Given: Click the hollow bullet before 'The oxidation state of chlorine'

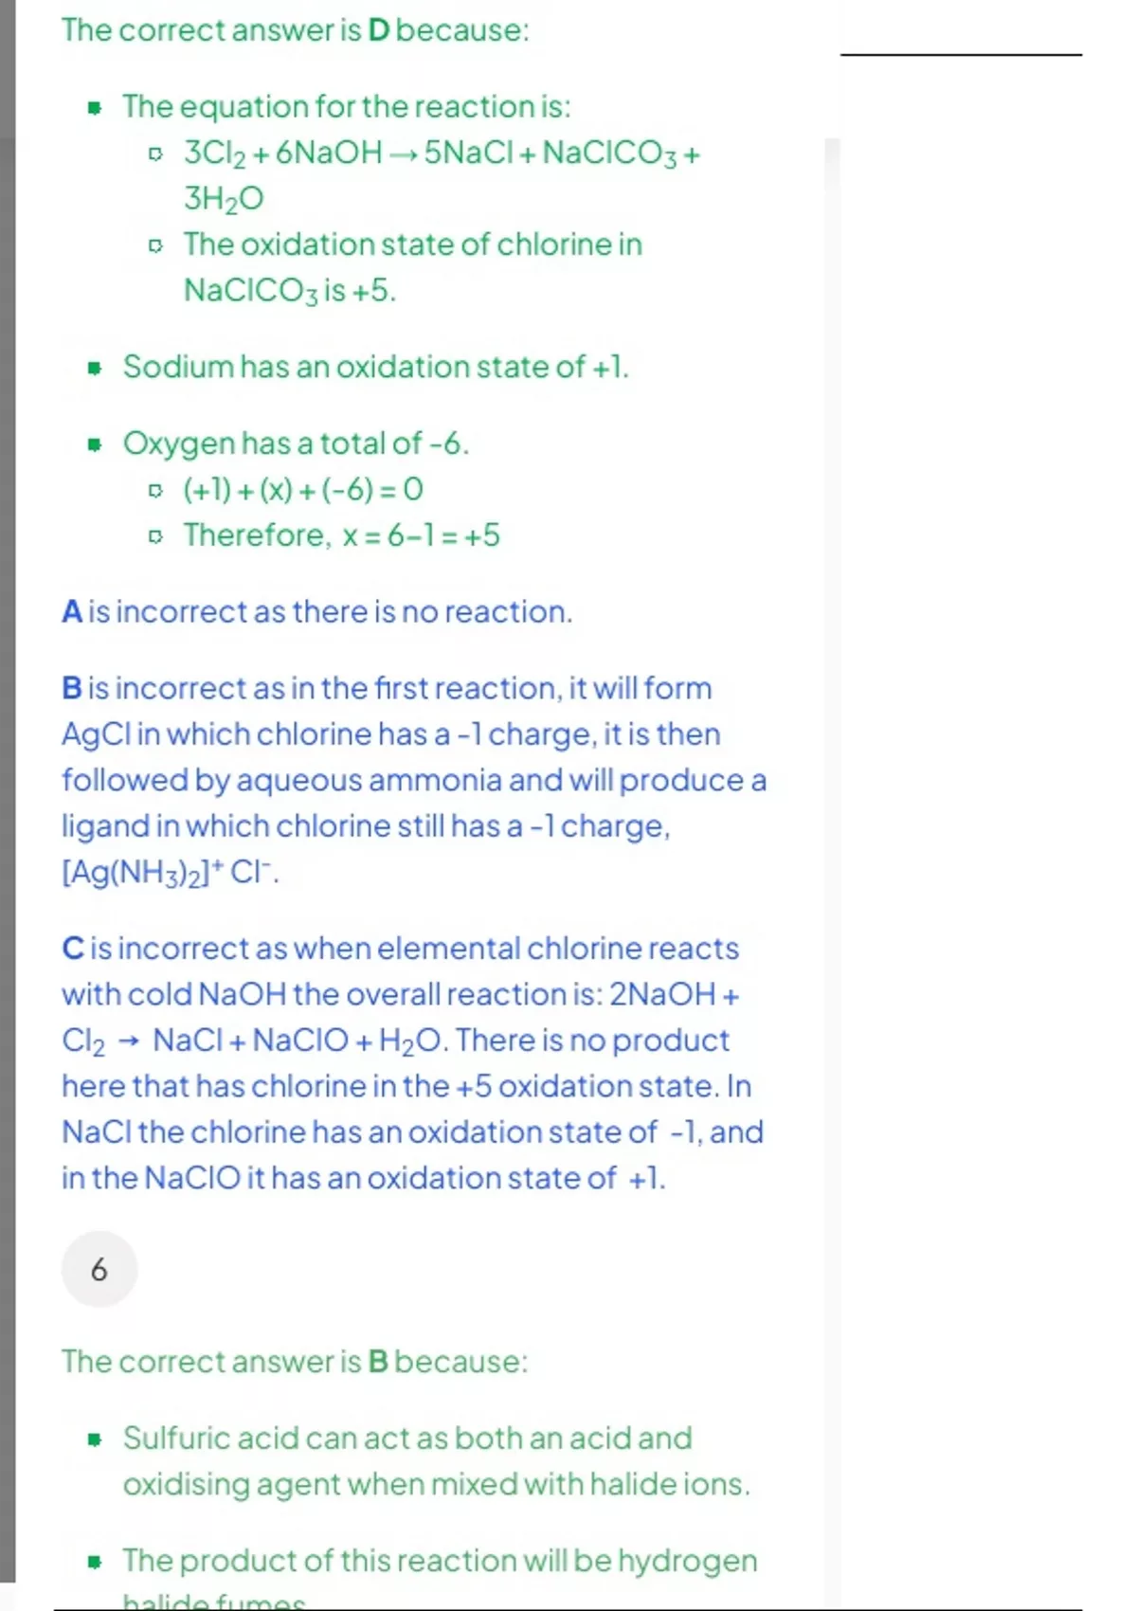Looking at the screenshot, I should point(155,245).
